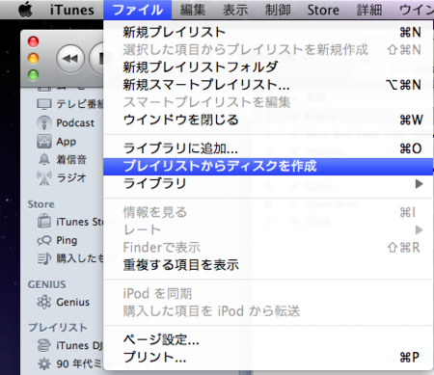
Task: Close the iTunes window with red button
Action: pos(33,41)
